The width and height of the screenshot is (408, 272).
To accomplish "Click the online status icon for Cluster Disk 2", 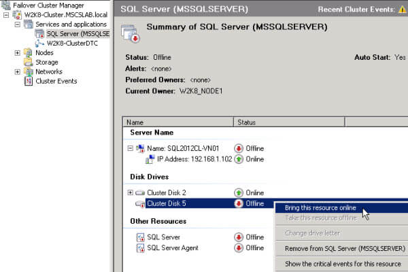I will [x=239, y=192].
